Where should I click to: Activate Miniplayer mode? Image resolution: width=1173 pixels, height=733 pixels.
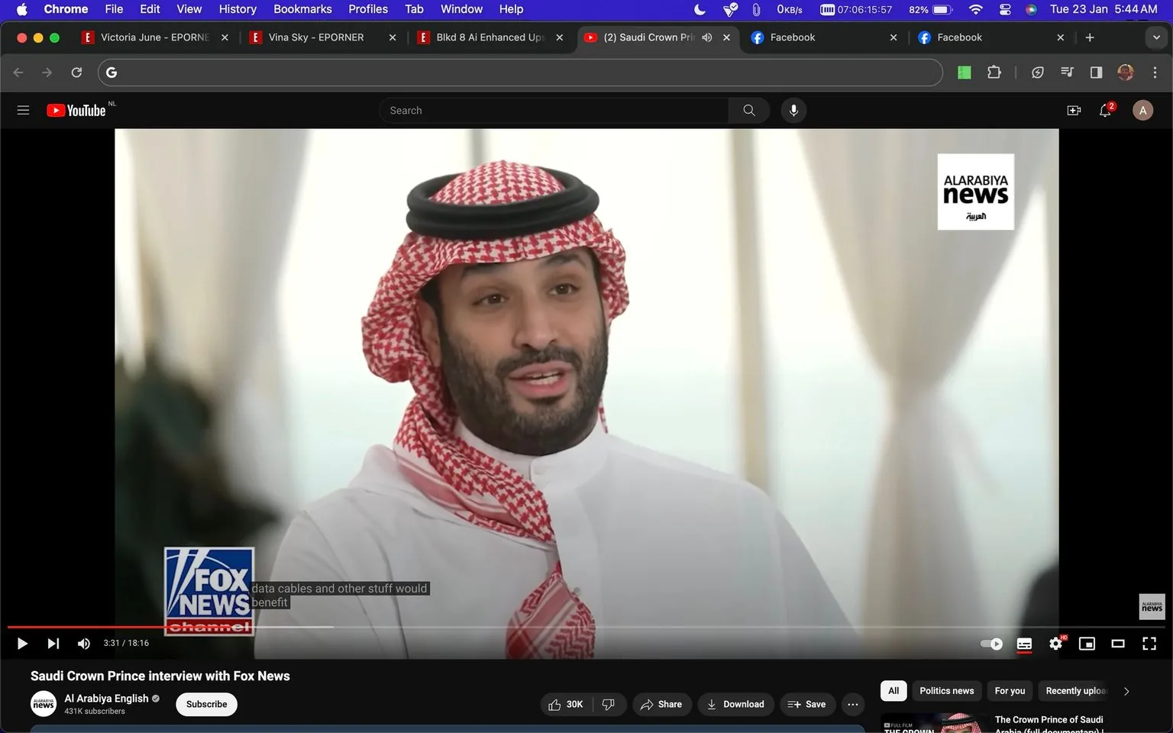tap(1087, 644)
